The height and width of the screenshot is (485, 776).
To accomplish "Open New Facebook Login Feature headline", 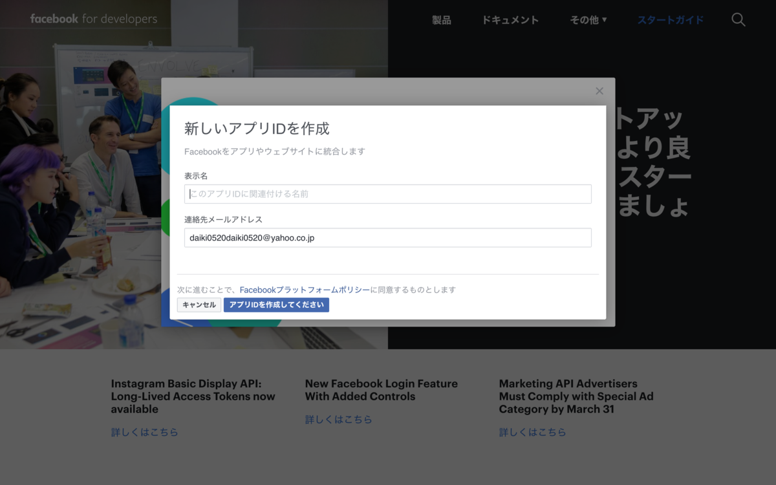I will [x=382, y=390].
